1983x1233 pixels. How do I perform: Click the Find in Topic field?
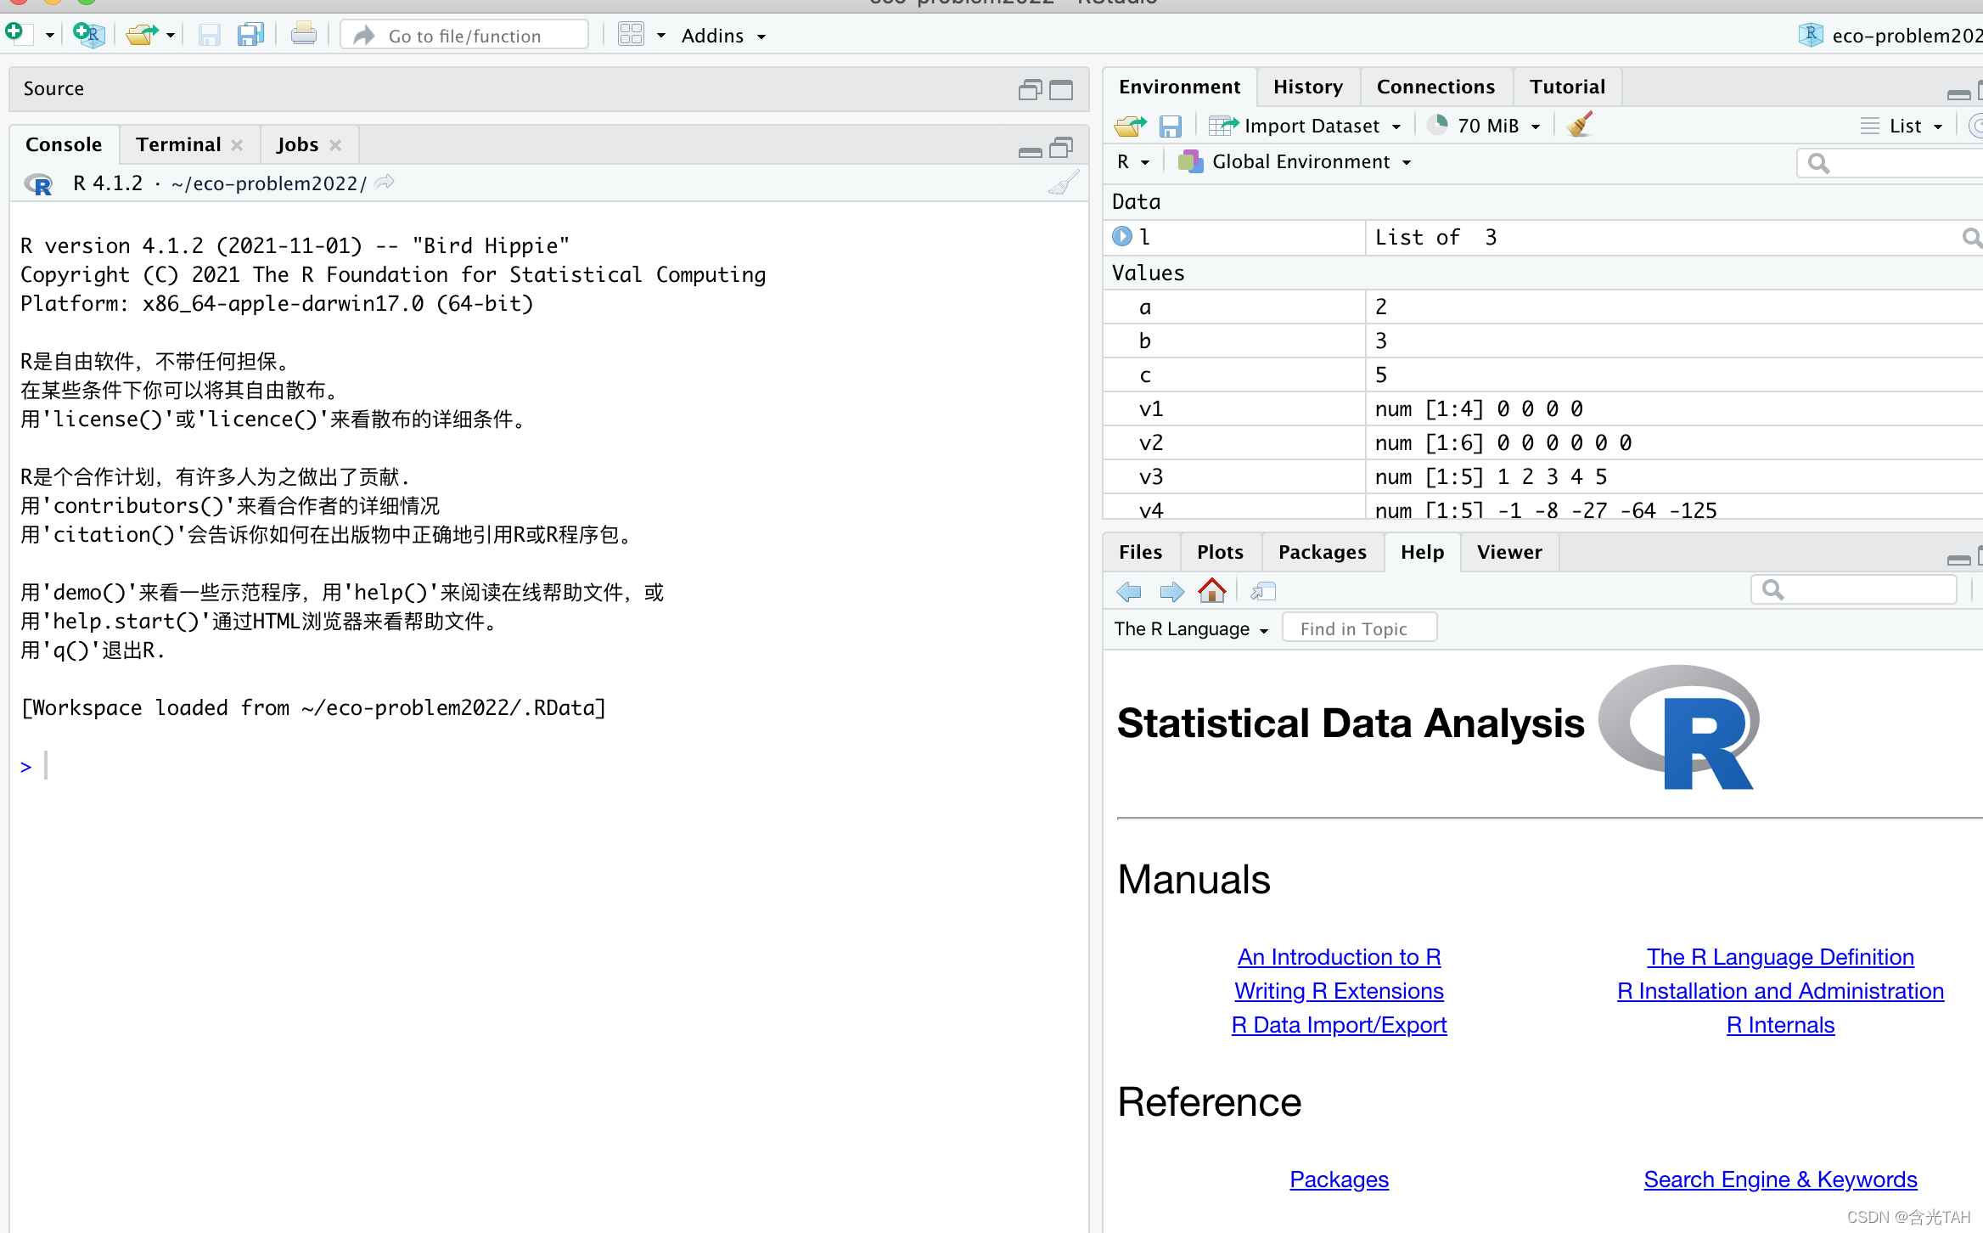[1359, 629]
